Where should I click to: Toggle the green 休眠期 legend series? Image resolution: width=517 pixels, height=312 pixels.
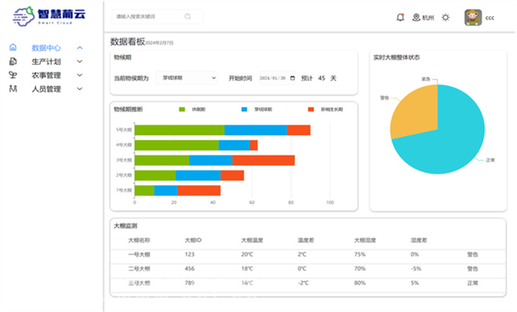(x=182, y=110)
